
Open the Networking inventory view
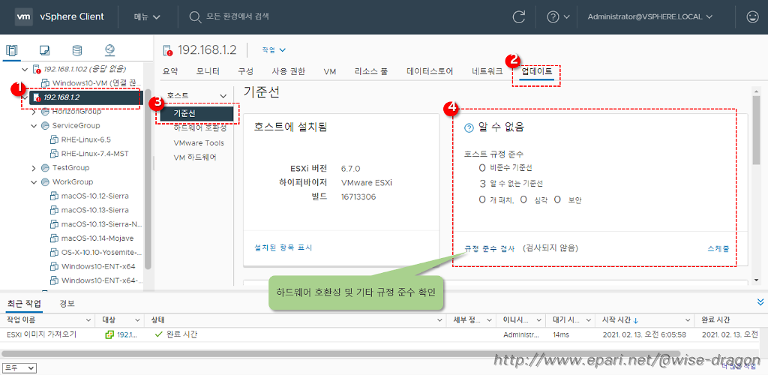109,50
